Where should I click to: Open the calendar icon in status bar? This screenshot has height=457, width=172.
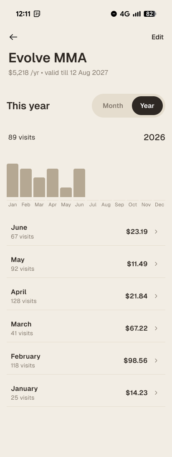[x=37, y=14]
